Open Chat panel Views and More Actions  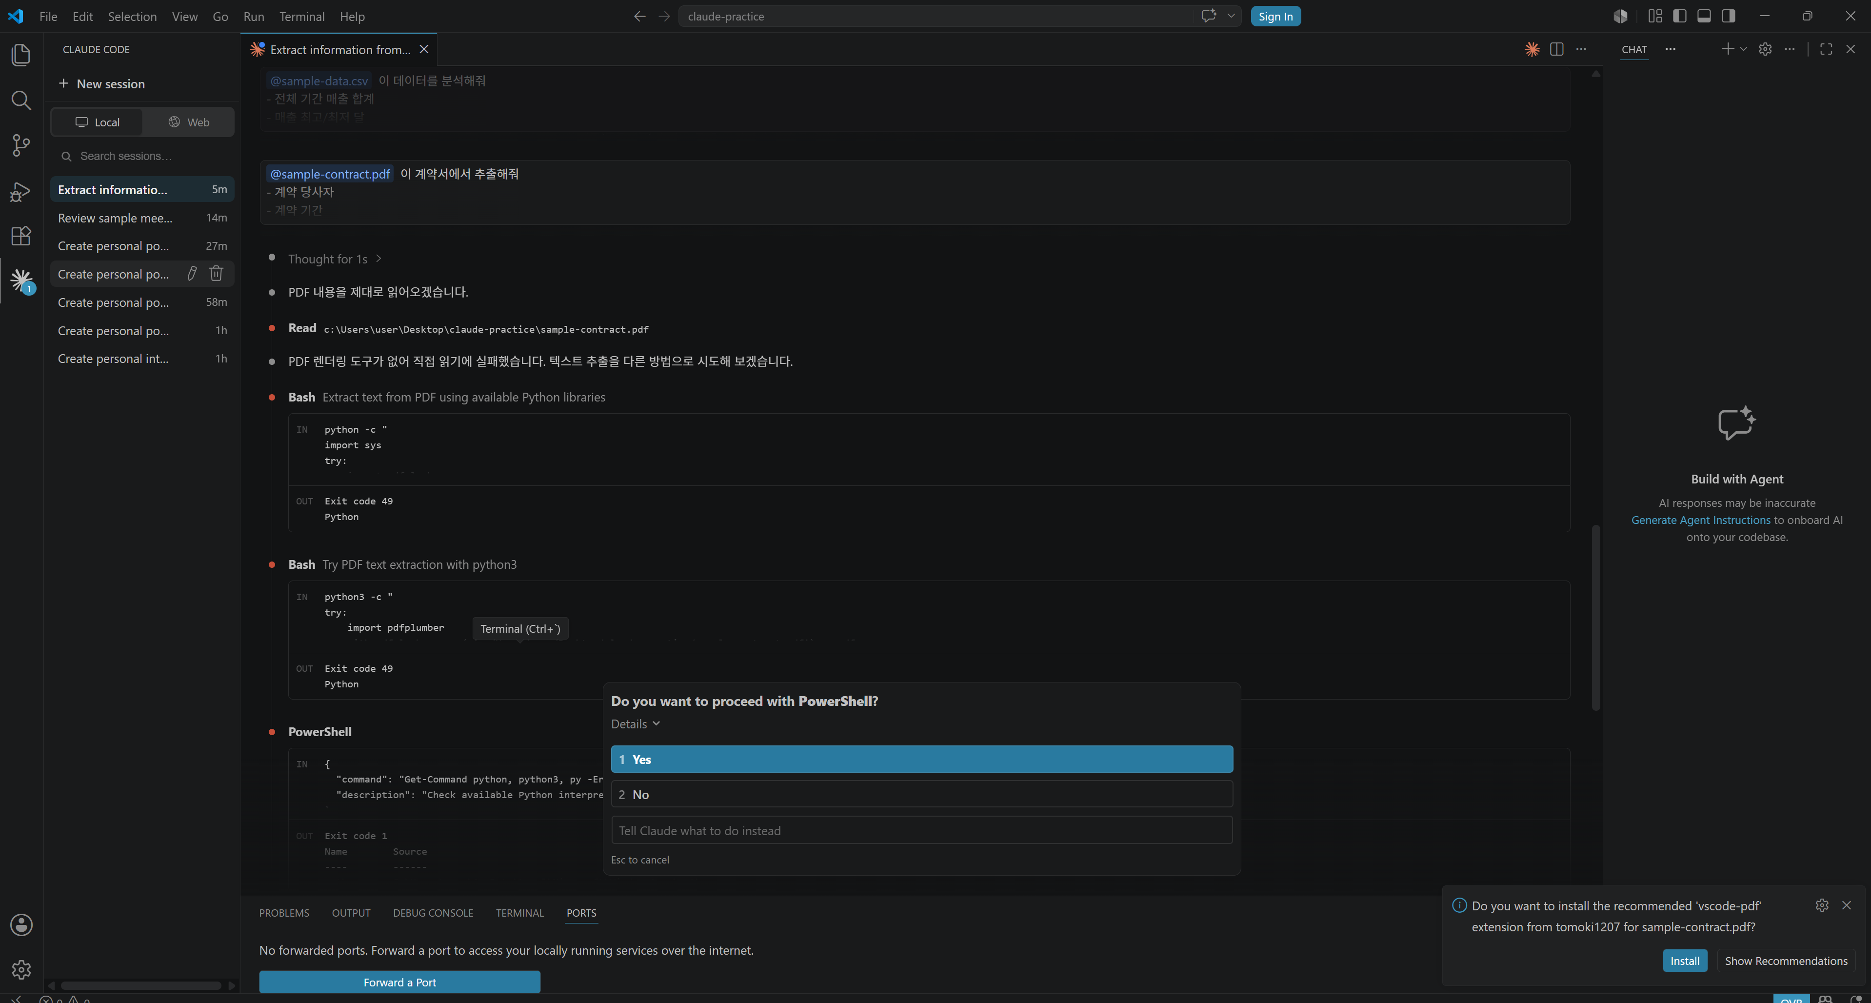(1790, 49)
